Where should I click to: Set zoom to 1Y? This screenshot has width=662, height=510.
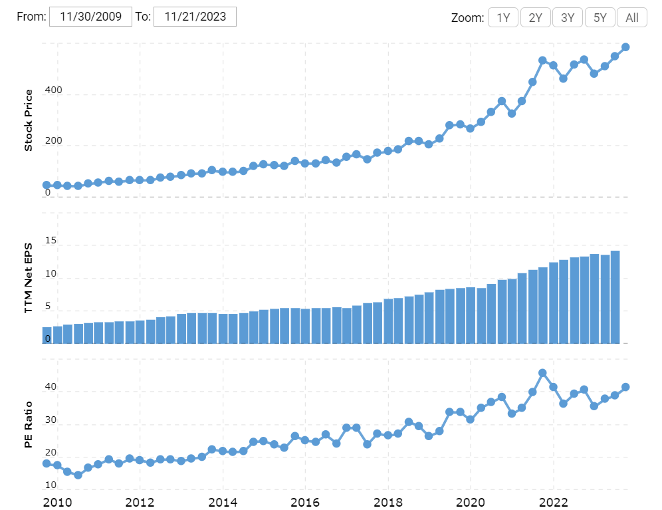(x=503, y=18)
